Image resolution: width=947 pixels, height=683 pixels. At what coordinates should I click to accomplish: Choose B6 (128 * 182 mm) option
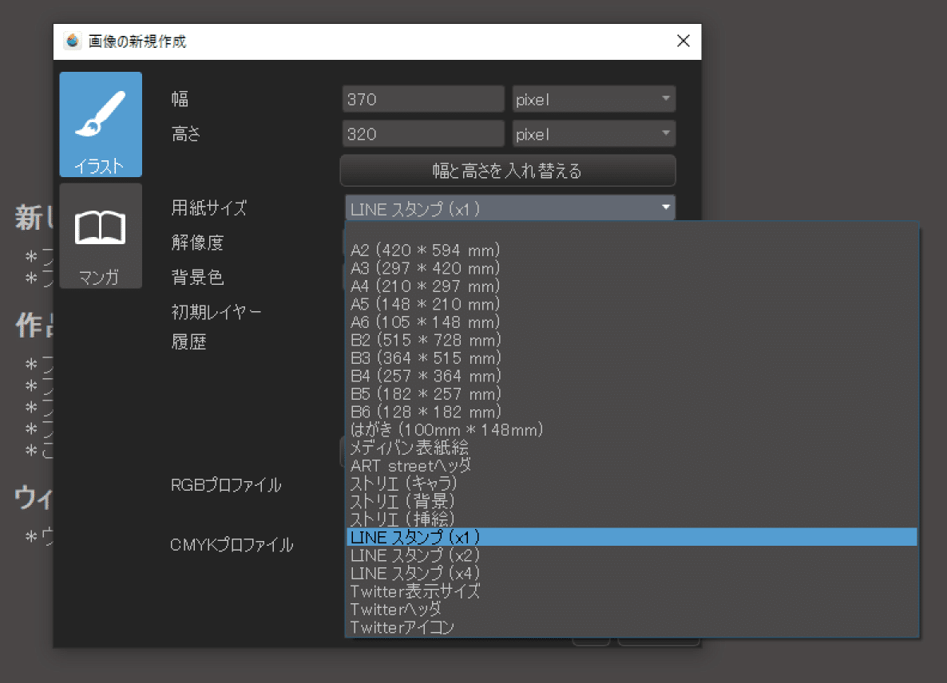pyautogui.click(x=632, y=412)
